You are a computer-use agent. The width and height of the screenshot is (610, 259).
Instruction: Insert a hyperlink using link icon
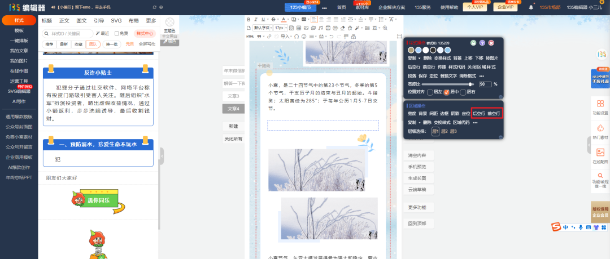269,37
